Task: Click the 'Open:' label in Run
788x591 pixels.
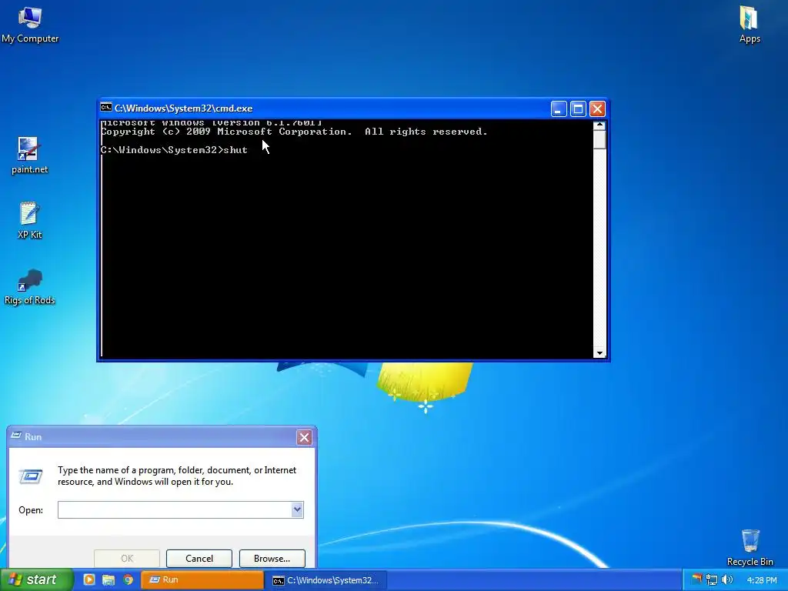Action: [x=31, y=510]
